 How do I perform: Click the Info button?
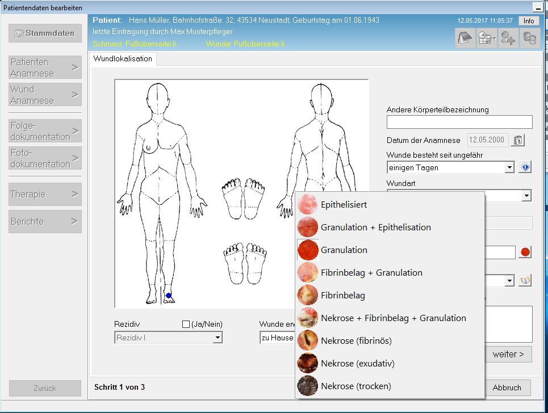click(x=529, y=21)
